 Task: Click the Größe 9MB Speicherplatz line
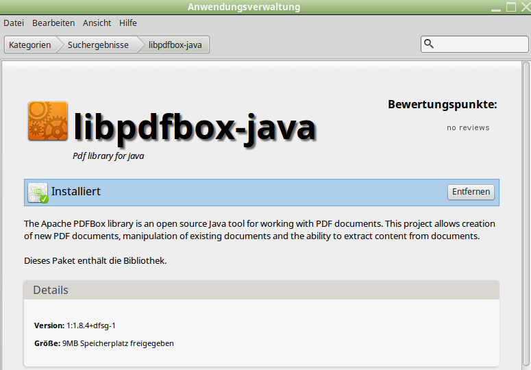[104, 343]
